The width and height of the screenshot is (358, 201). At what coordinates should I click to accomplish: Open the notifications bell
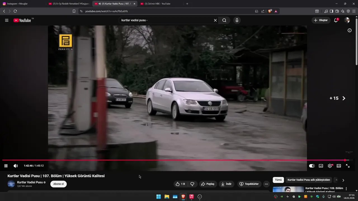(336, 20)
